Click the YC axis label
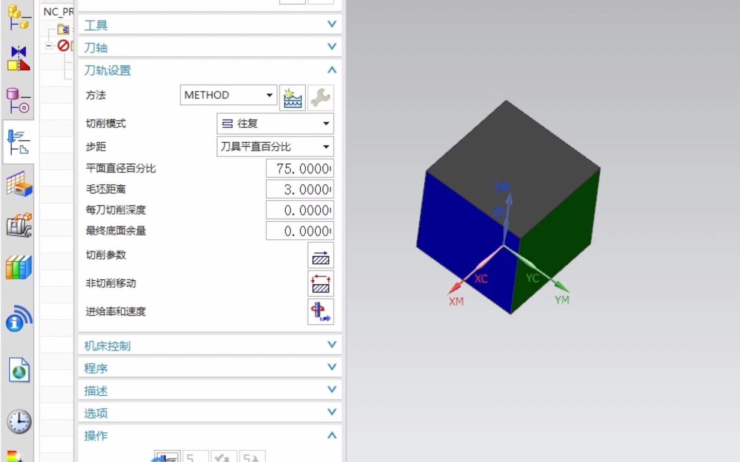The image size is (740, 462). 532,278
